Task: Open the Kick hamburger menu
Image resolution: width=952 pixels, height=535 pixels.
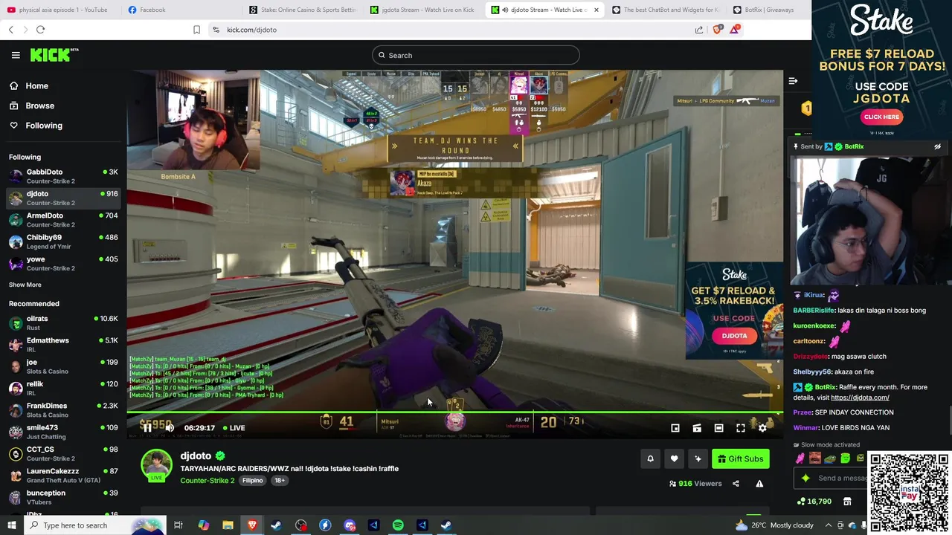Action: click(16, 55)
